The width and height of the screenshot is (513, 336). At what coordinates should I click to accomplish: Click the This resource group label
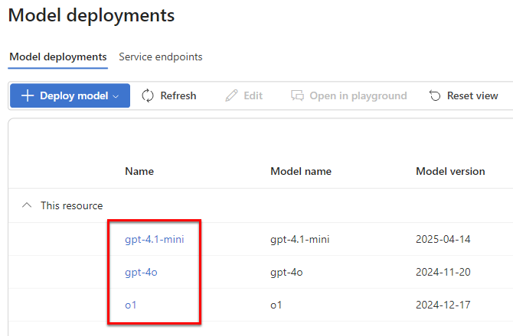click(71, 205)
